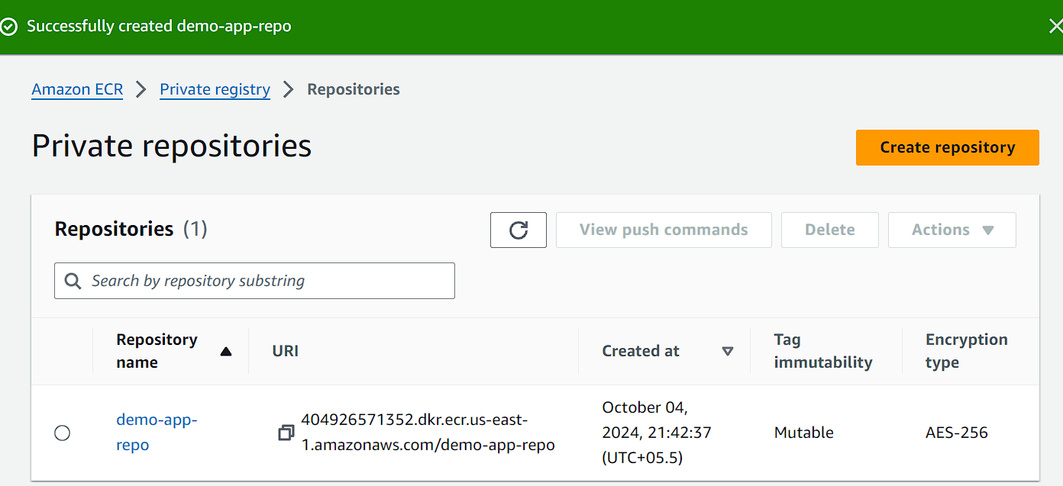Viewport: 1063px width, 486px height.
Task: Sort by Created at arrow
Action: coord(728,351)
